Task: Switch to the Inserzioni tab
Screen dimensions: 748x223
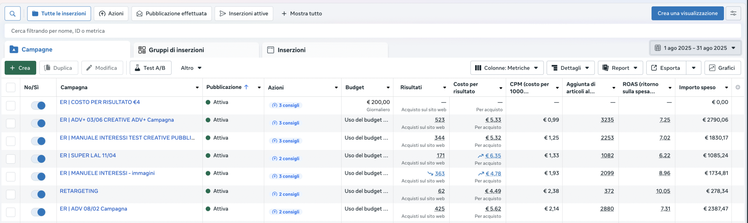Action: 291,50
